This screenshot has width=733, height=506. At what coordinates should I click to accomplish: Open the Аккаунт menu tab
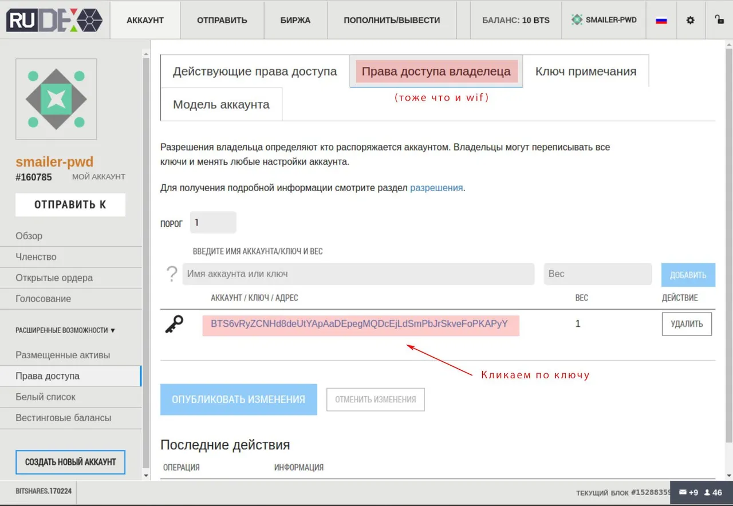tap(145, 20)
